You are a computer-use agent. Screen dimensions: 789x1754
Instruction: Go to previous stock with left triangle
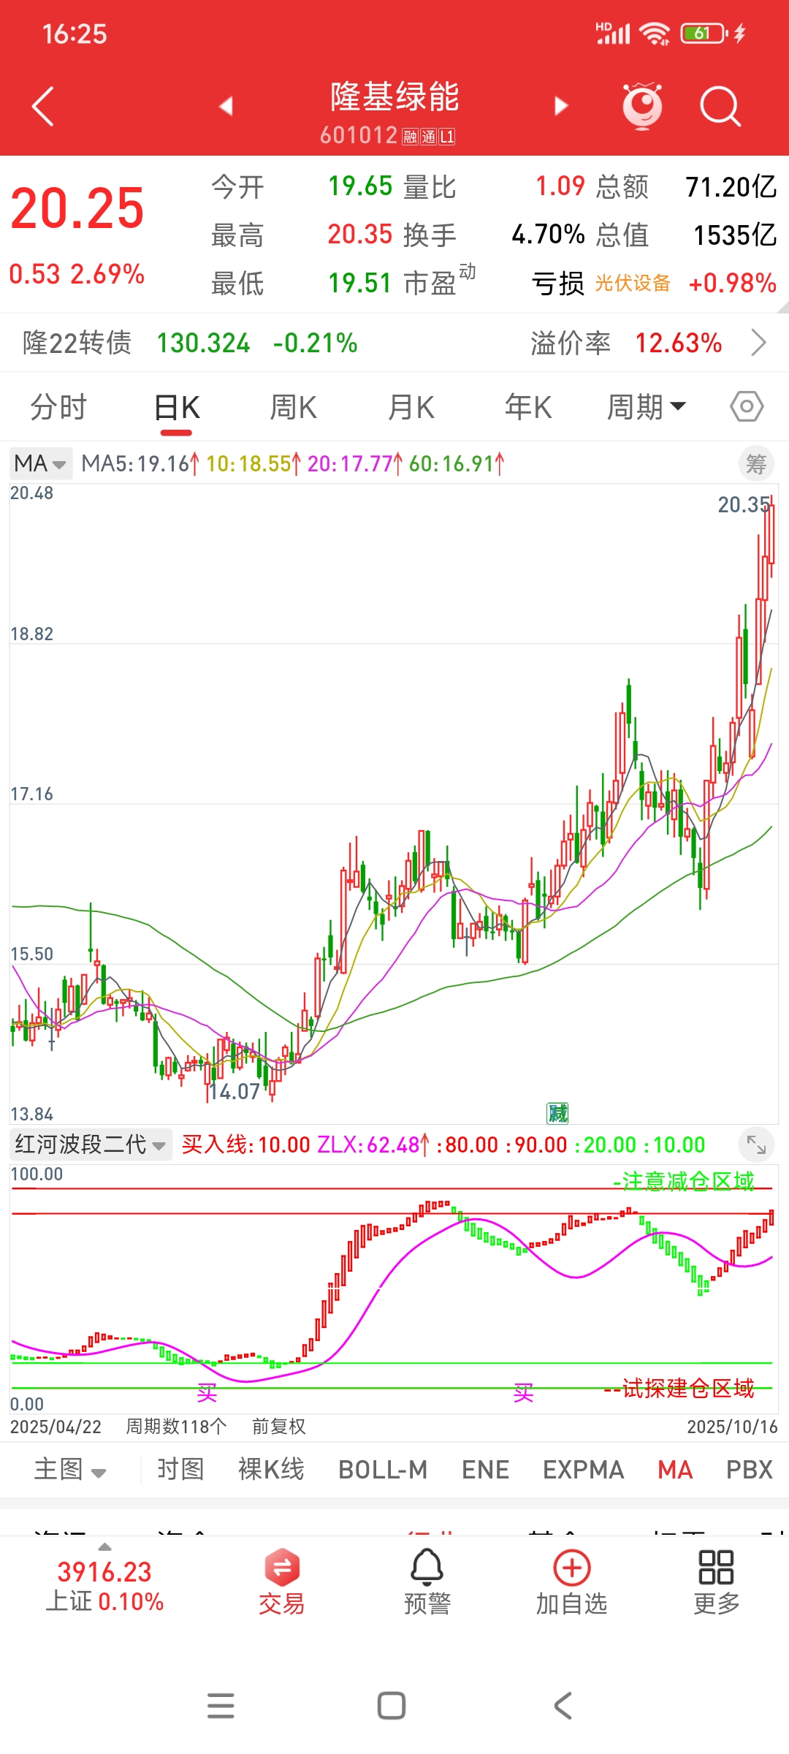coord(226,107)
